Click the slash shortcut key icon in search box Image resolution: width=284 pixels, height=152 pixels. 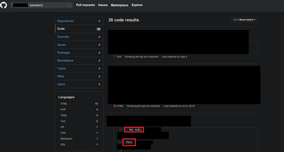(x=70, y=5)
